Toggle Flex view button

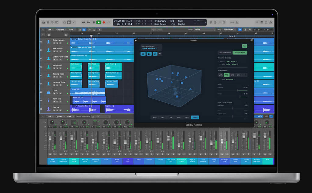[94, 30]
